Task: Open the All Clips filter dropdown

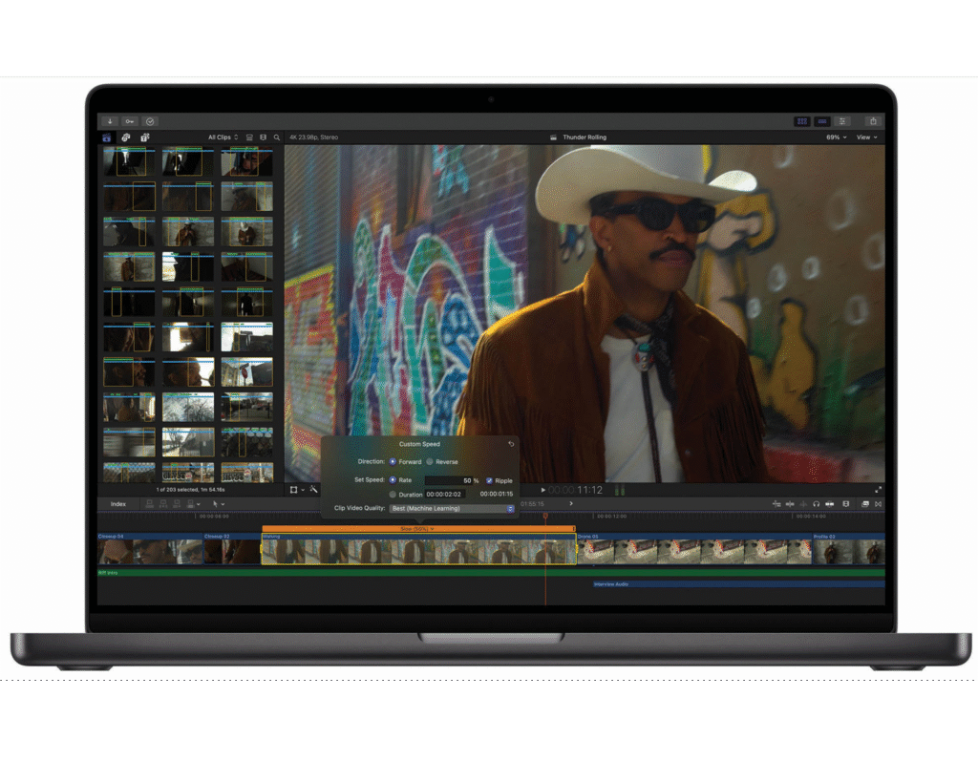Action: [x=223, y=137]
